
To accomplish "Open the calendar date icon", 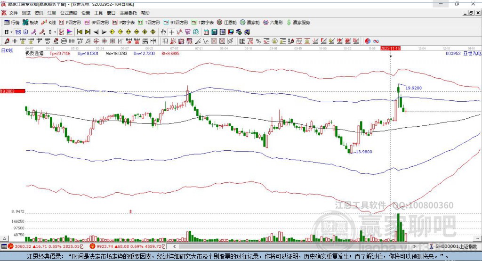I will 206,32.
